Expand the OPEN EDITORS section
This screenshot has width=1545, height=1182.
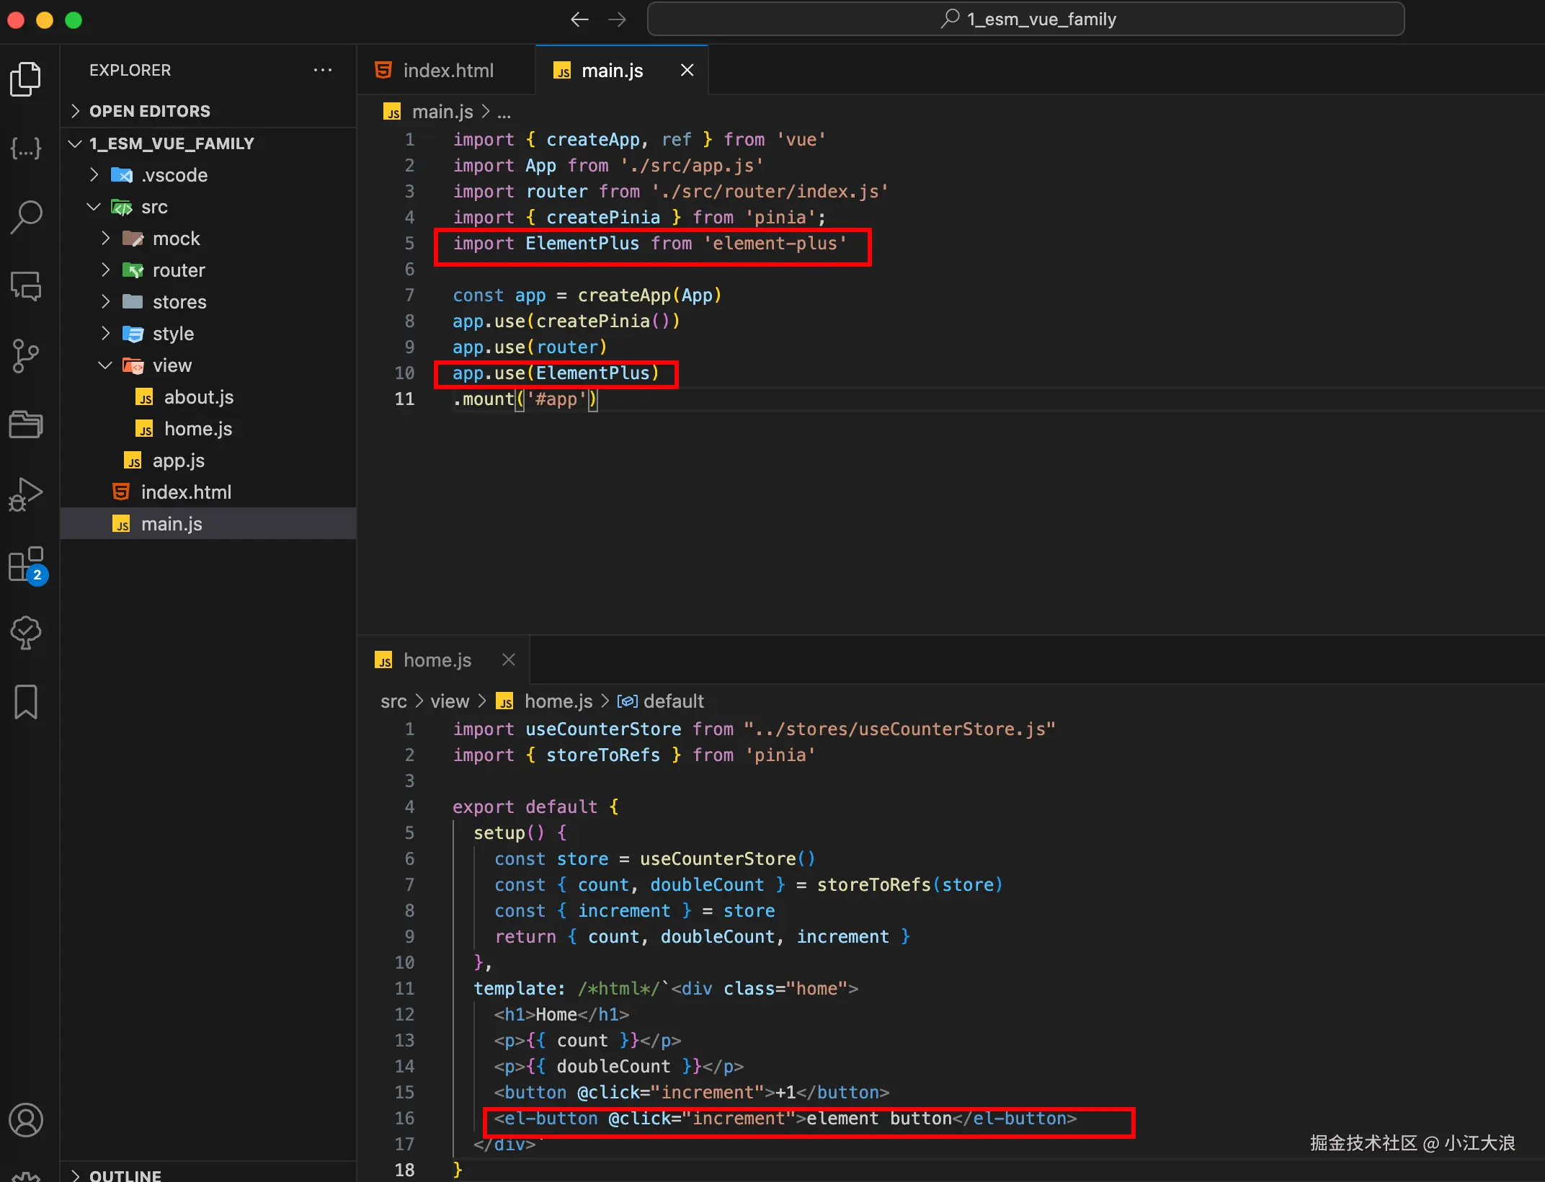(149, 111)
